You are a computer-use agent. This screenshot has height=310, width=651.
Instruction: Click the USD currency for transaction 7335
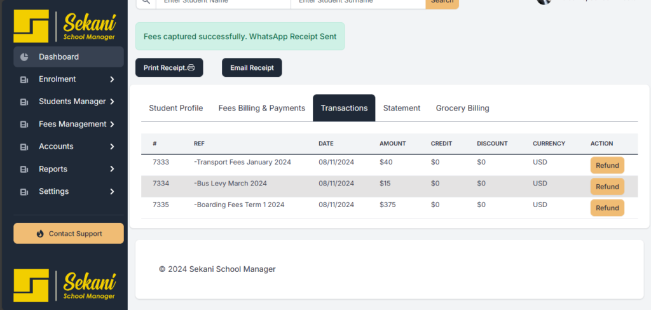click(x=540, y=205)
